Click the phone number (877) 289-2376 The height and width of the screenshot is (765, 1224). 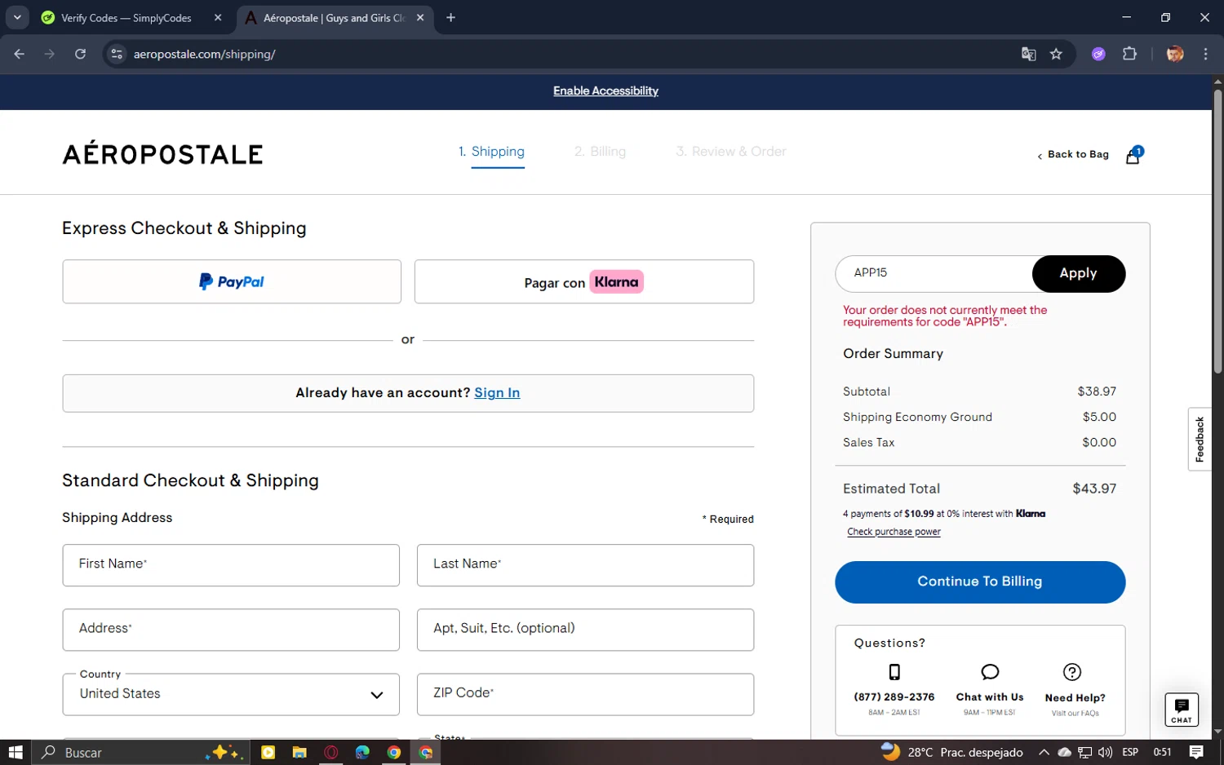pos(894,697)
